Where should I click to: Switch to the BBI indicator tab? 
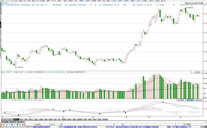(x=85, y=119)
